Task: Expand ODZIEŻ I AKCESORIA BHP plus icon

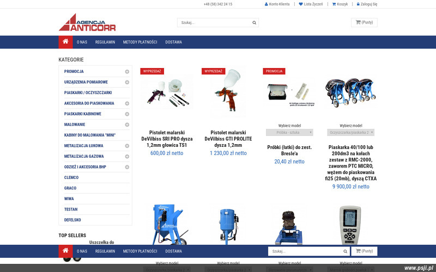Action: (x=127, y=167)
